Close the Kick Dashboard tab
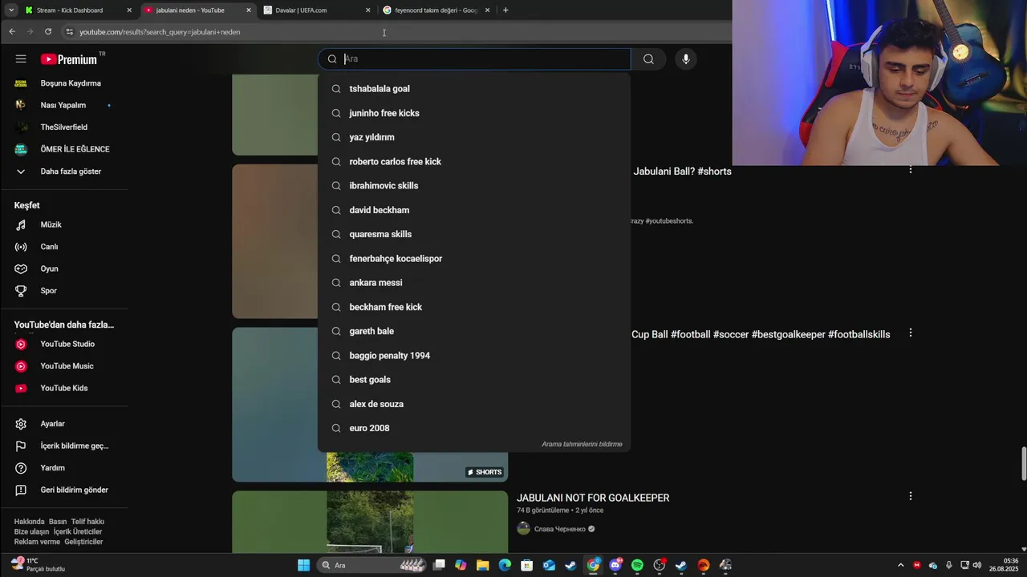The image size is (1027, 577). coord(129,10)
